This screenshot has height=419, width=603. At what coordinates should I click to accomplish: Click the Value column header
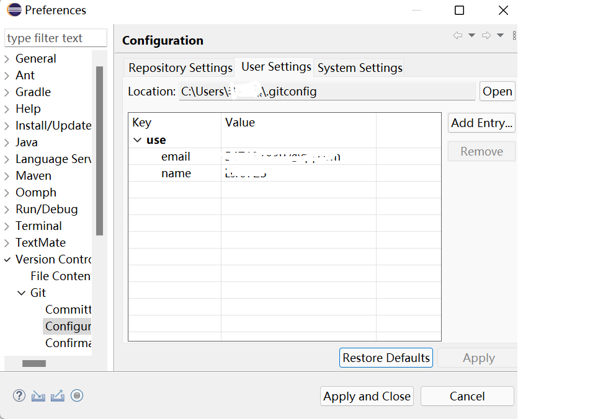[298, 123]
